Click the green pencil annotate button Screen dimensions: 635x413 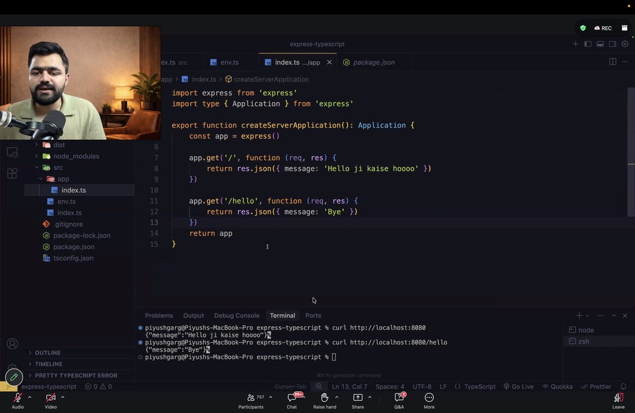coord(14,377)
